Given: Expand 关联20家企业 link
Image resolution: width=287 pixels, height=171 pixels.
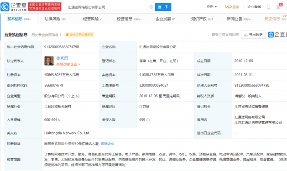Looking at the screenshot, I should (x=68, y=64).
